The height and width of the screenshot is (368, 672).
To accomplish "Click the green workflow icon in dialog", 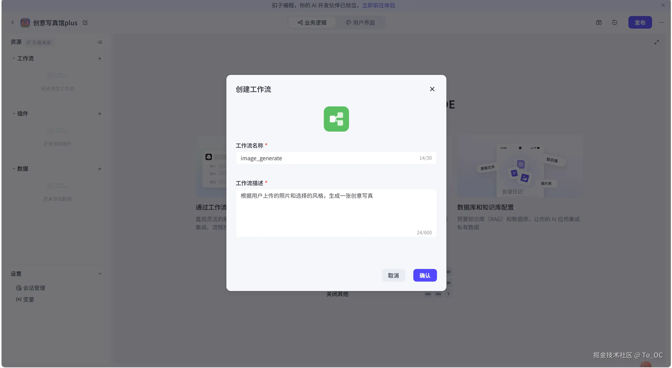I will tap(336, 119).
